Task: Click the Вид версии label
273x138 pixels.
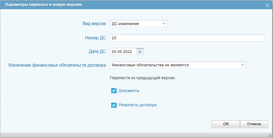Action: 94,24
